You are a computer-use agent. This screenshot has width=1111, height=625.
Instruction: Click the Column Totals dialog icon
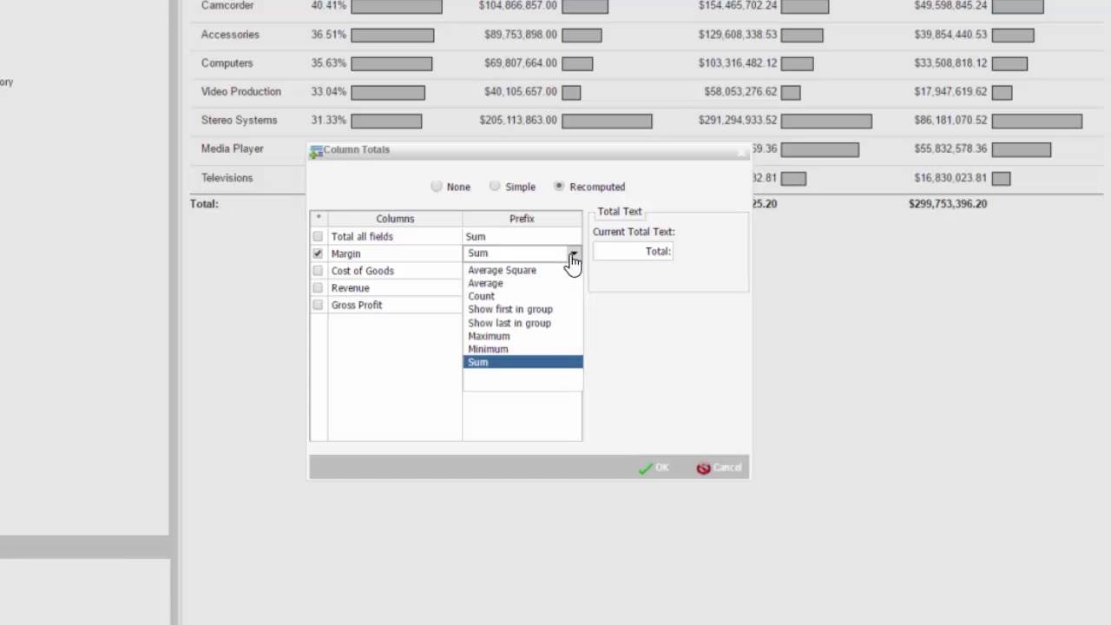click(x=316, y=150)
